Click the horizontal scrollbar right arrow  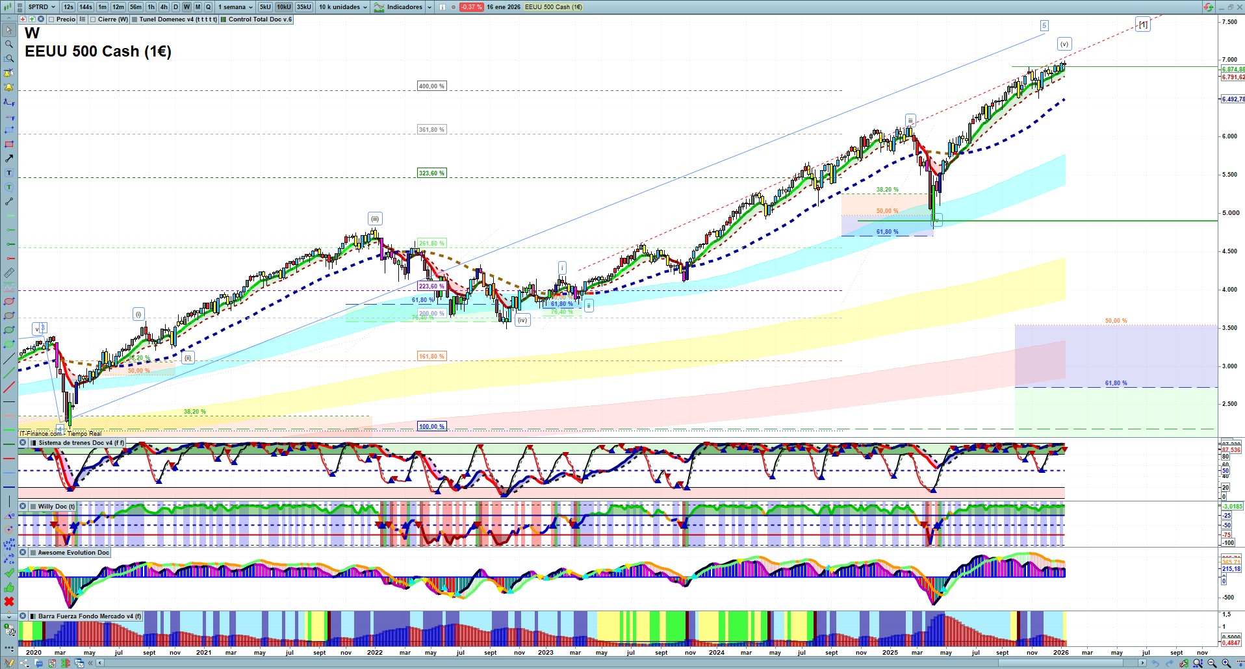1143,663
